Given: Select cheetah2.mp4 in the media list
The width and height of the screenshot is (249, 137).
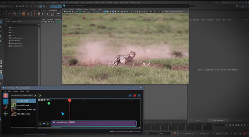Looking at the screenshot, I should (23, 105).
